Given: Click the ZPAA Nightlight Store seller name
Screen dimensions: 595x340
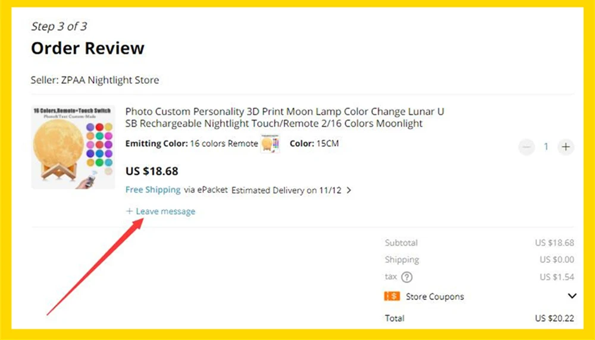Looking at the screenshot, I should (110, 80).
